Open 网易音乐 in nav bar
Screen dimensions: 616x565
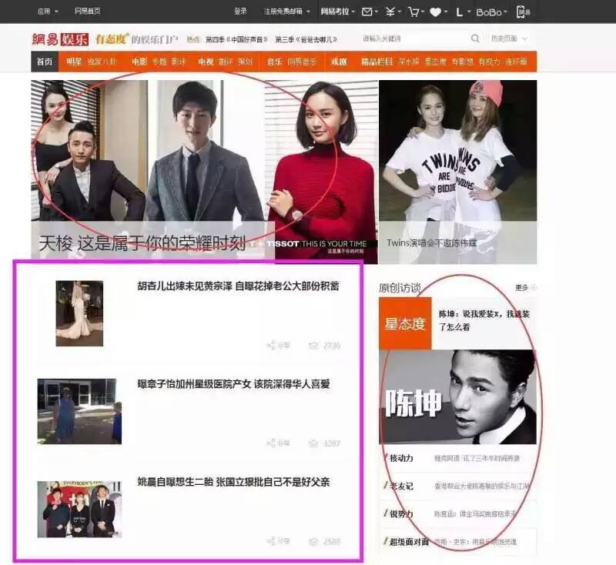coord(302,62)
